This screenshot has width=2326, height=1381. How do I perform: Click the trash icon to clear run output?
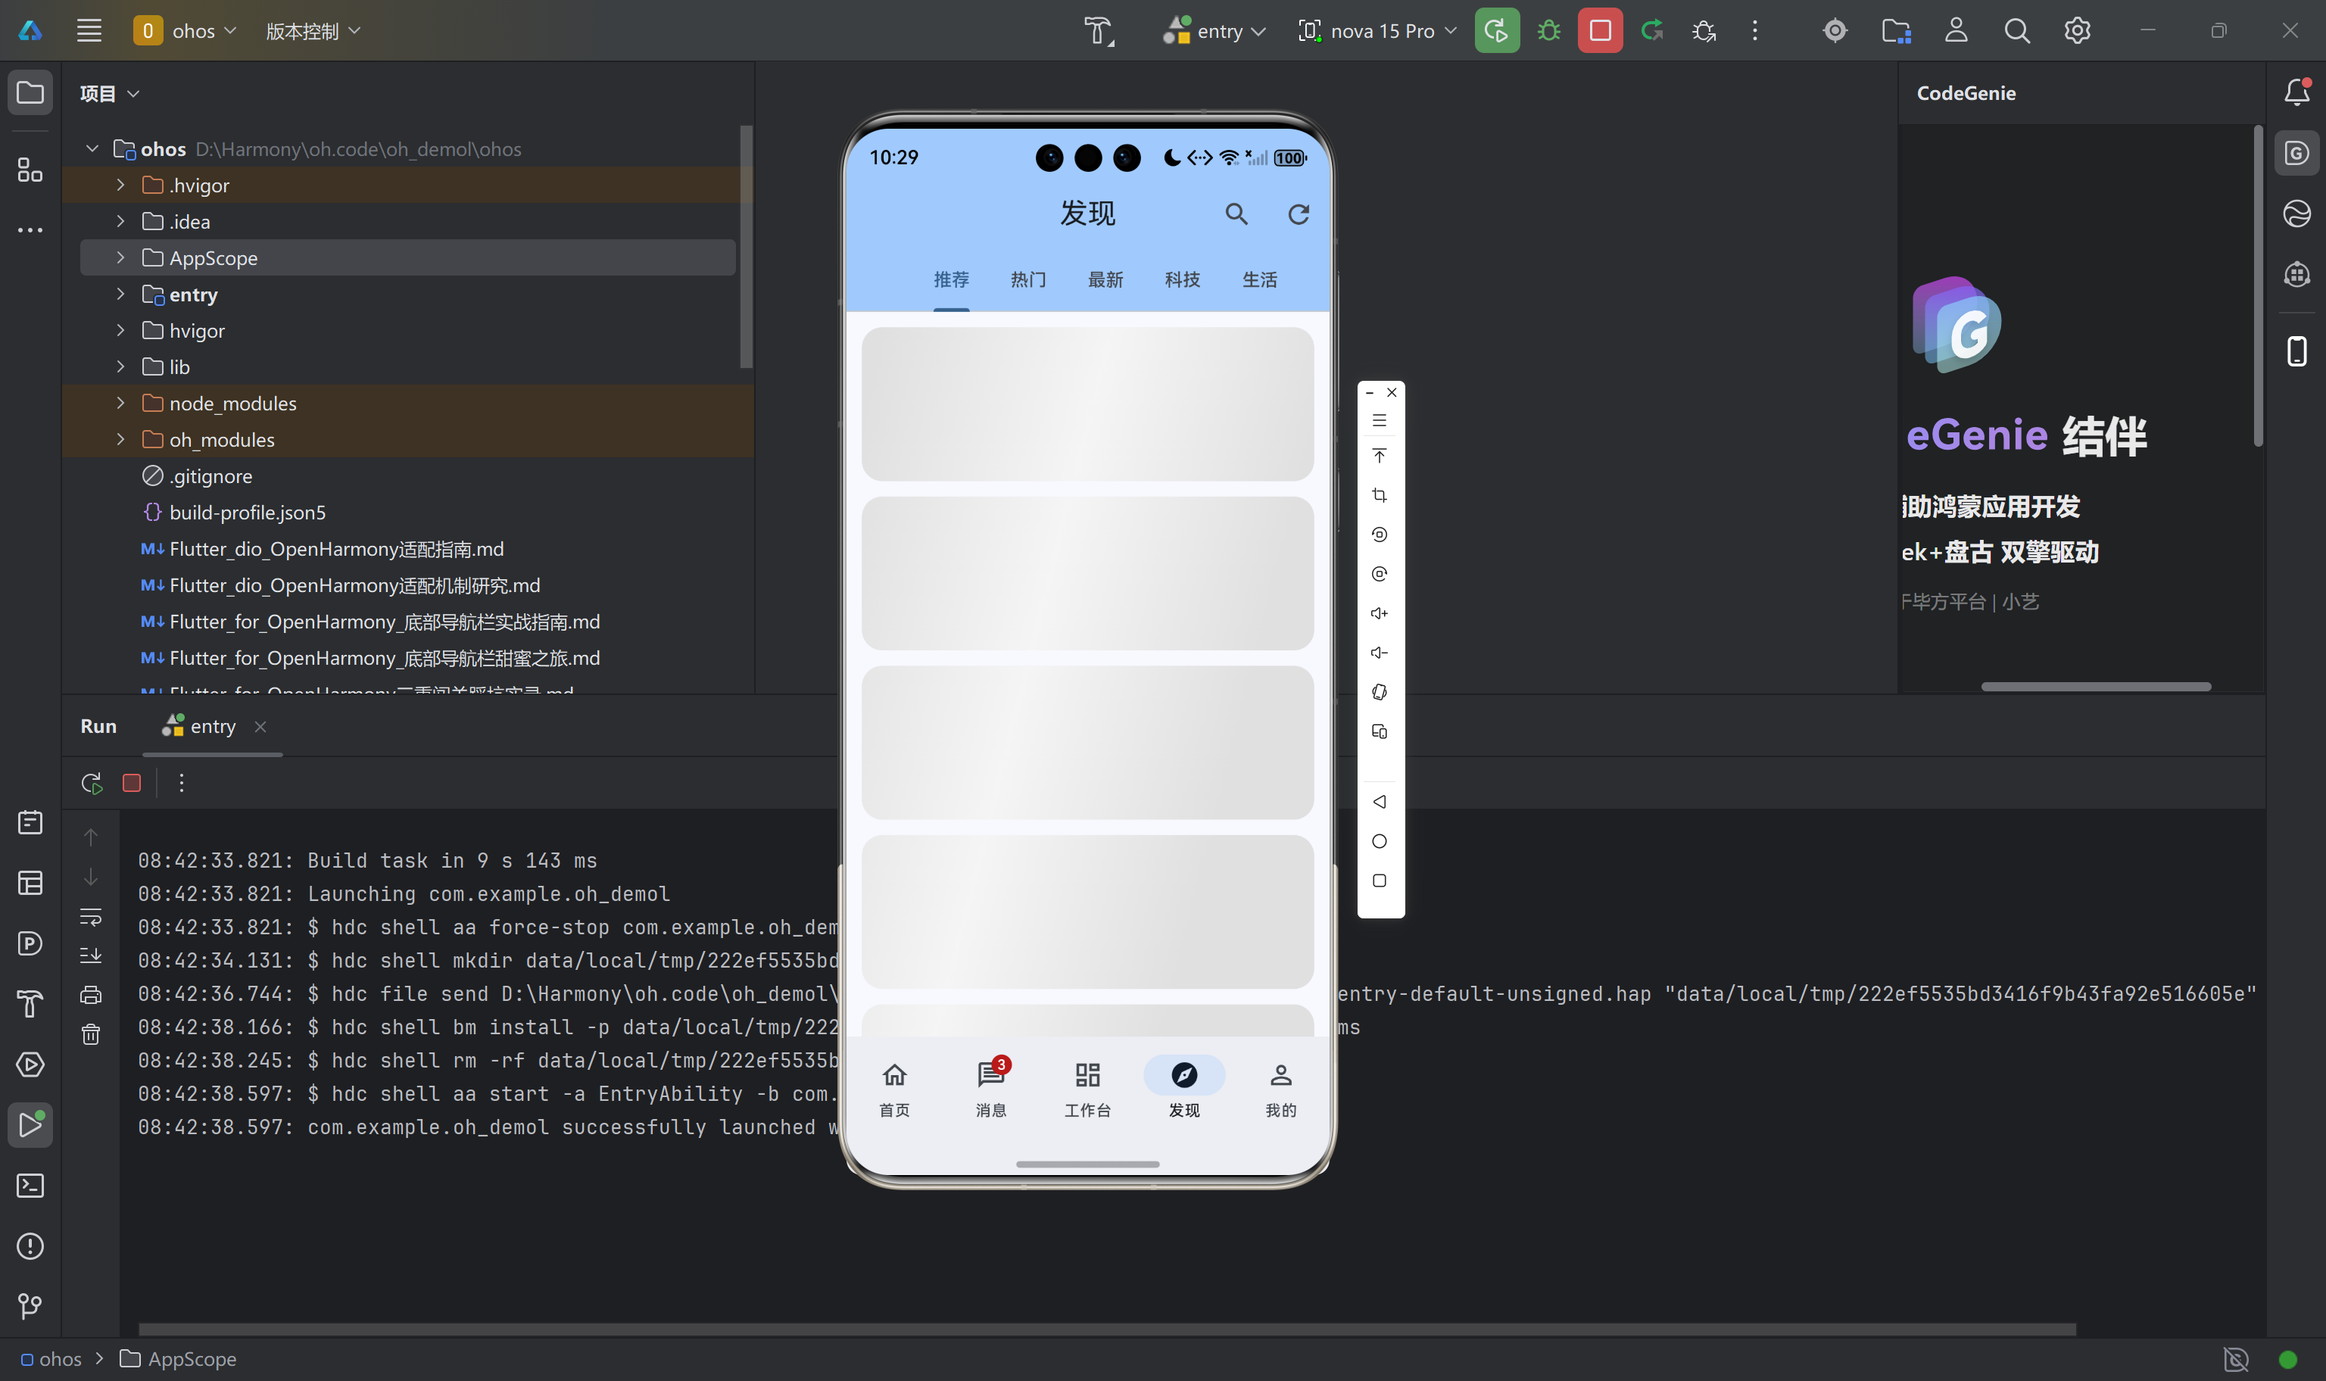point(90,1034)
